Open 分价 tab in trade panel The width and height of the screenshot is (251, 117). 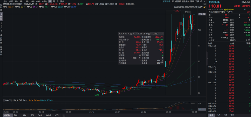coord(218,115)
